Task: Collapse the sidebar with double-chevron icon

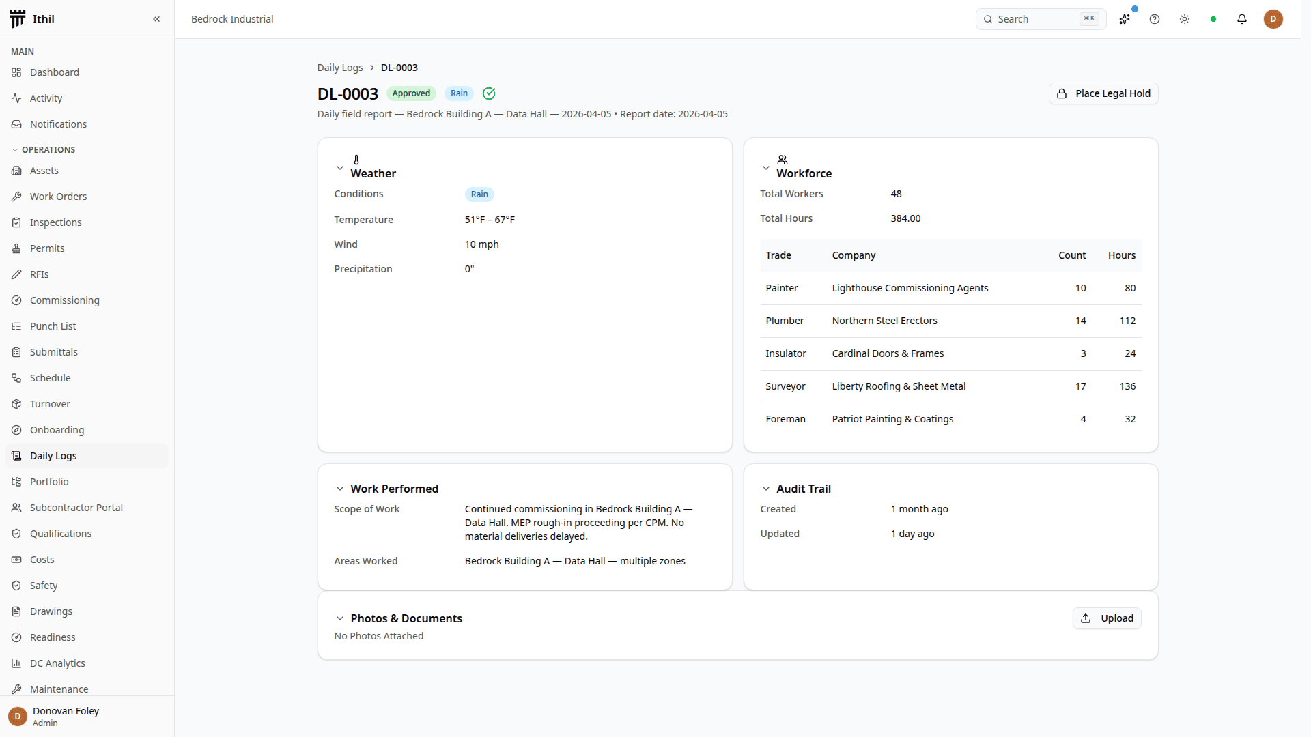Action: point(156,19)
